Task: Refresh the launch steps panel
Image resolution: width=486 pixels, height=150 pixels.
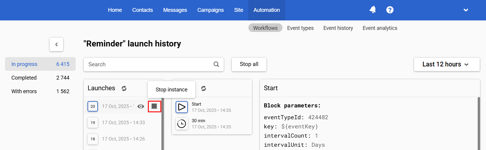Action: [x=204, y=88]
